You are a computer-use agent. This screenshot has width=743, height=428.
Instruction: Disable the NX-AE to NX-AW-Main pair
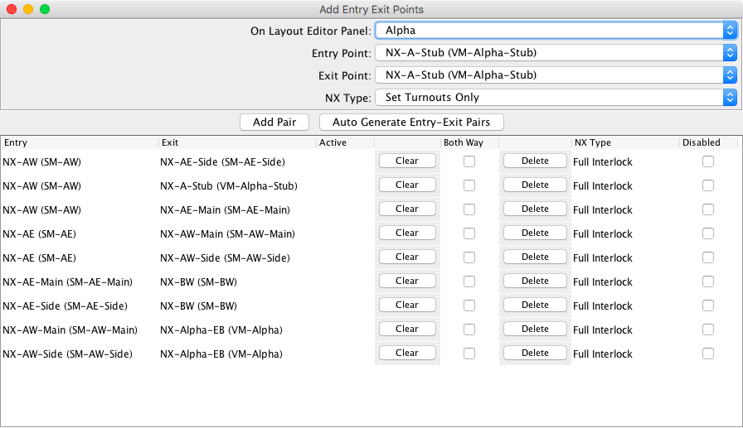click(707, 233)
